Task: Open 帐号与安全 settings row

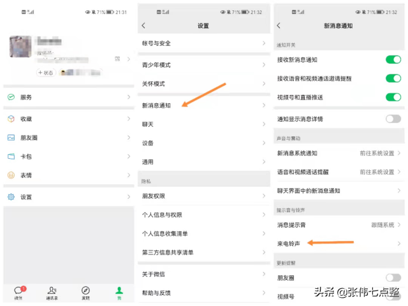Action: click(204, 43)
